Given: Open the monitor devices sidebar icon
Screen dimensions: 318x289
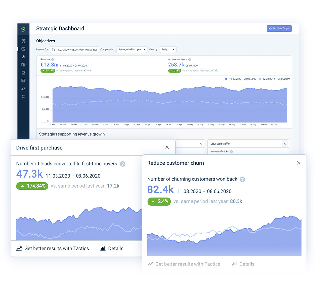Looking at the screenshot, I should pos(24,73).
